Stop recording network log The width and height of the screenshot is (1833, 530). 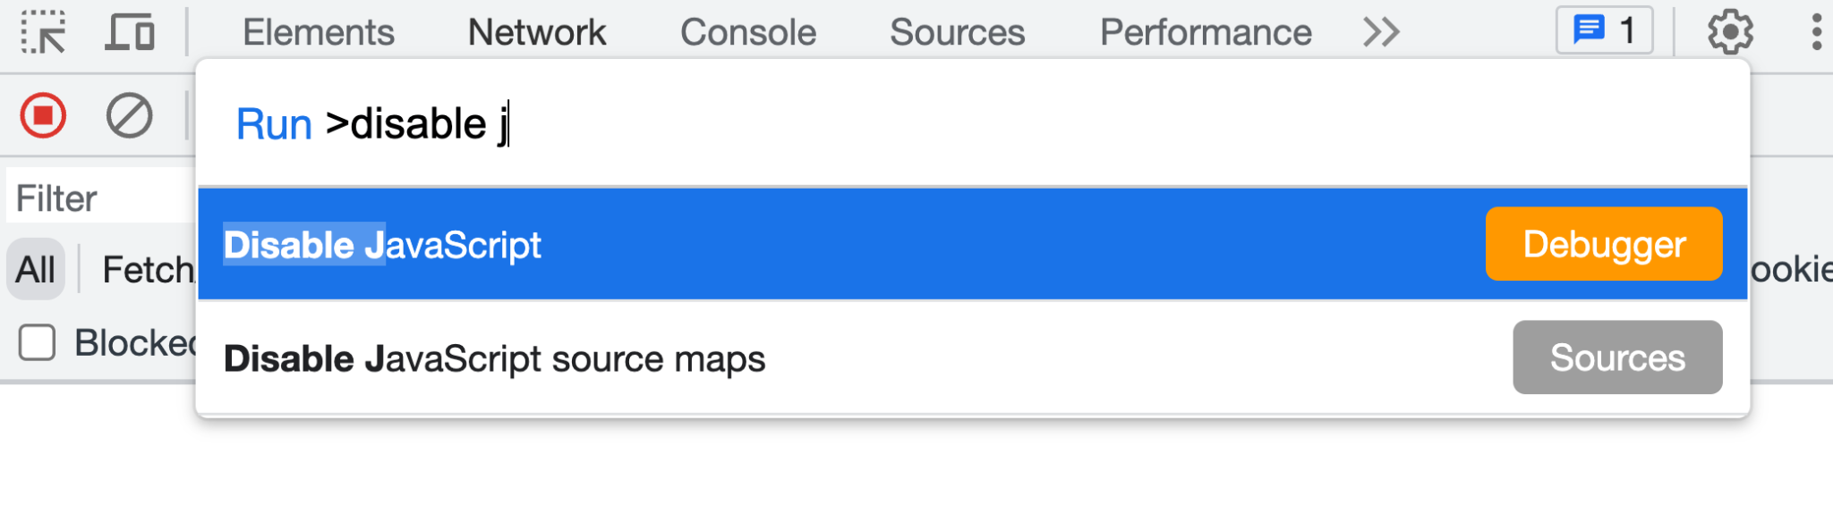40,114
